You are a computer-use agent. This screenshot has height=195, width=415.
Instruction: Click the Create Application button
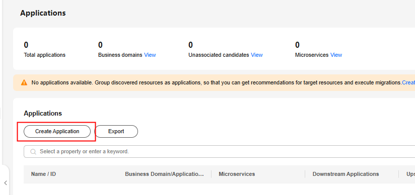(x=57, y=131)
